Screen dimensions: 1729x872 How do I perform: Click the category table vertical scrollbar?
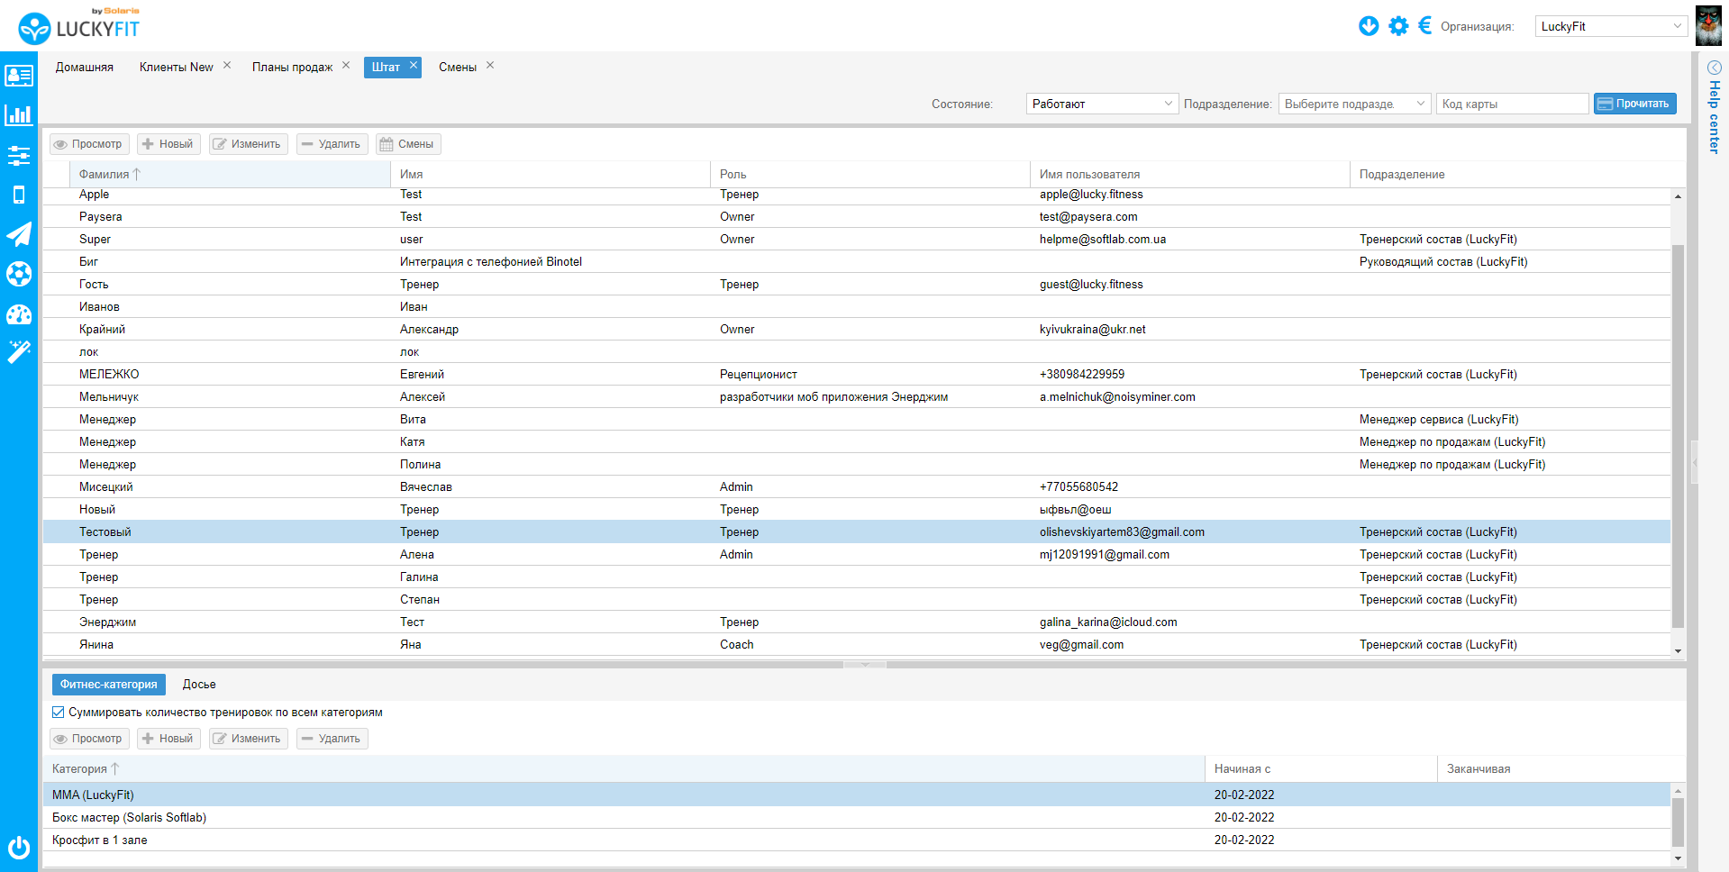[1678, 824]
